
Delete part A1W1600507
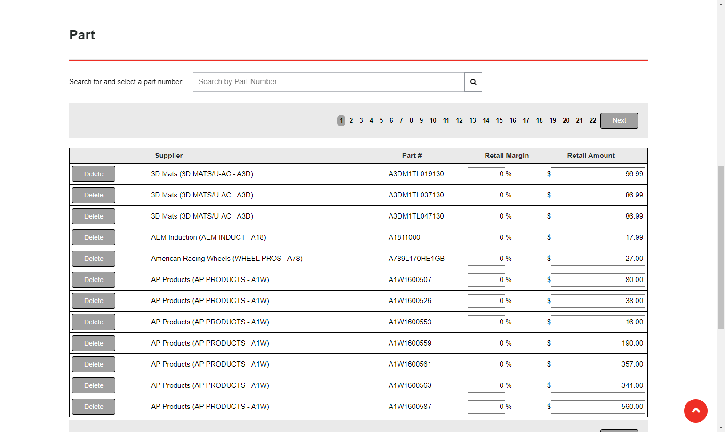point(94,280)
